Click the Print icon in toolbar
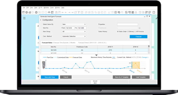Image resolution: width=178 pixels, height=95 pixels. [27, 12]
